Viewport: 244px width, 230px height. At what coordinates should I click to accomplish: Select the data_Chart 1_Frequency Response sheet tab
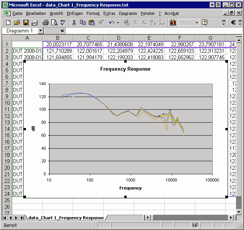pyautogui.click(x=66, y=218)
